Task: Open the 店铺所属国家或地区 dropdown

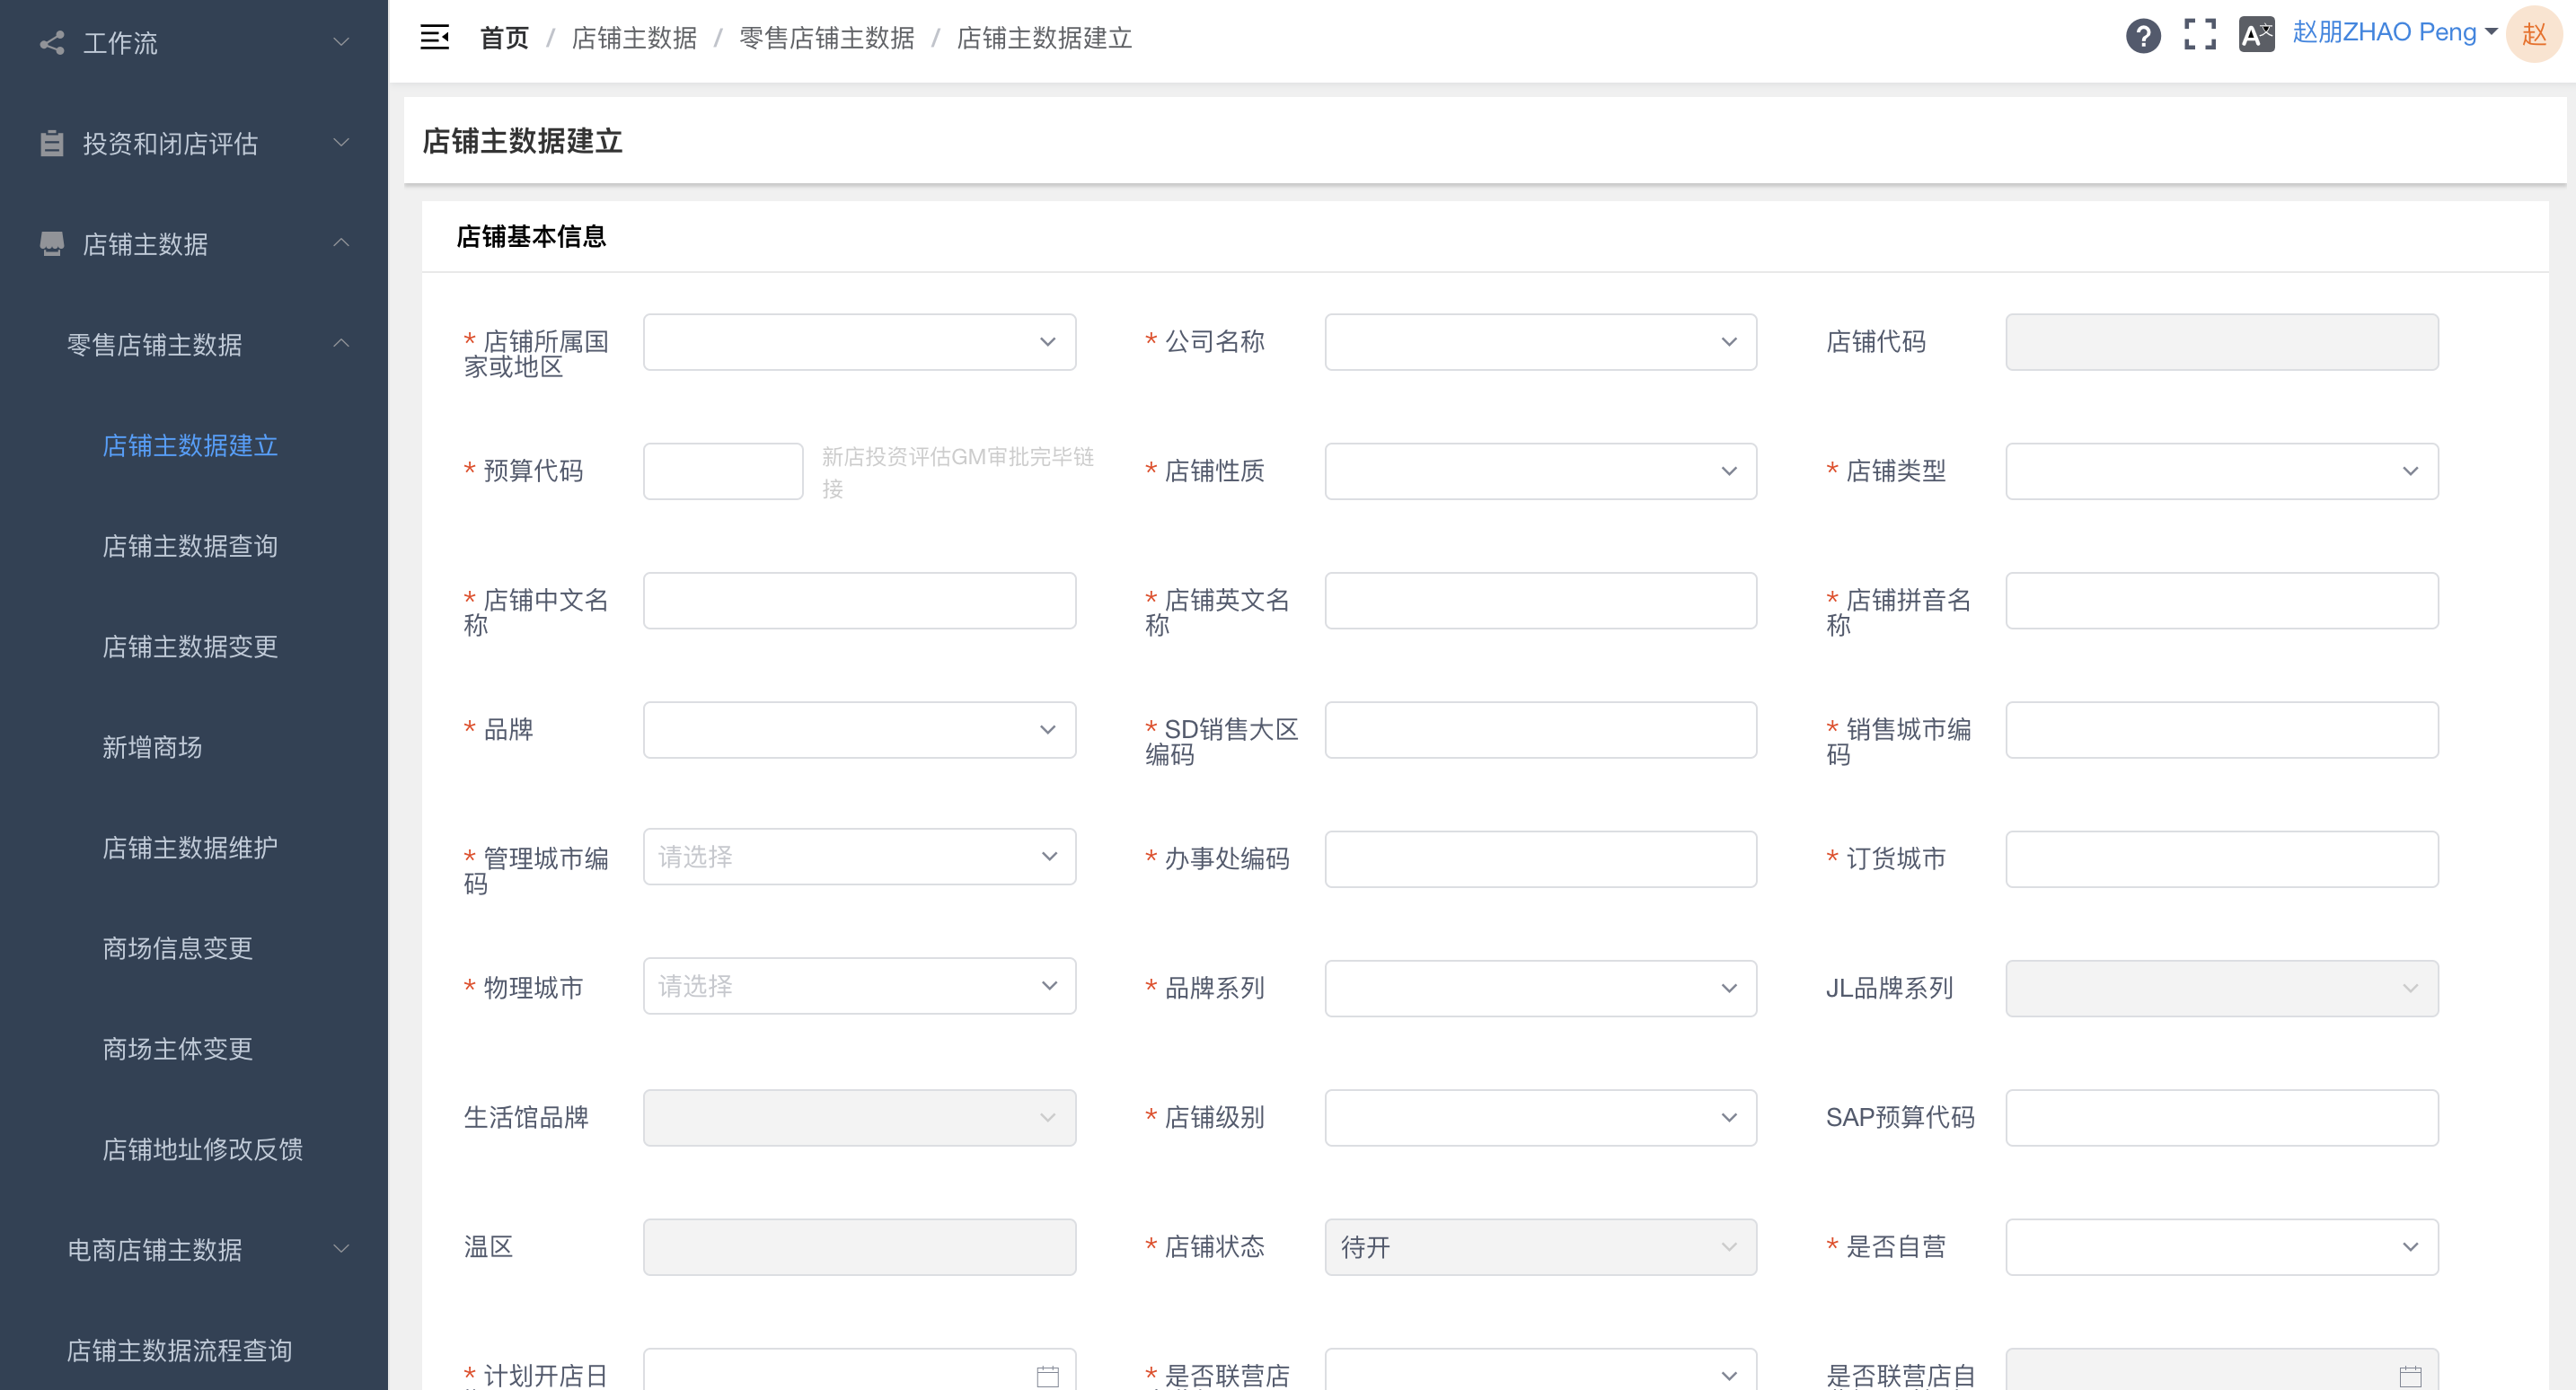Action: 859,342
